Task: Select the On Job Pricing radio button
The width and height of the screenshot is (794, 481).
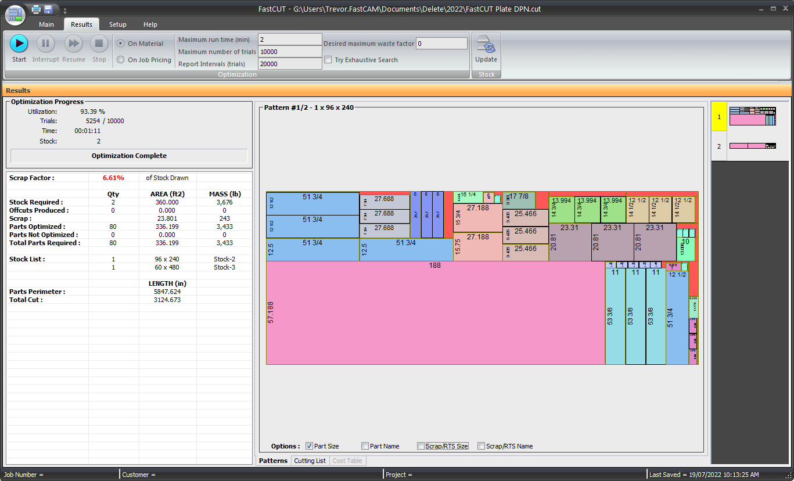Action: click(x=121, y=59)
